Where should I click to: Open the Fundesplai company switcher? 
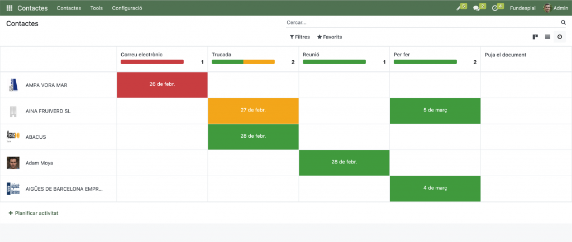point(522,8)
